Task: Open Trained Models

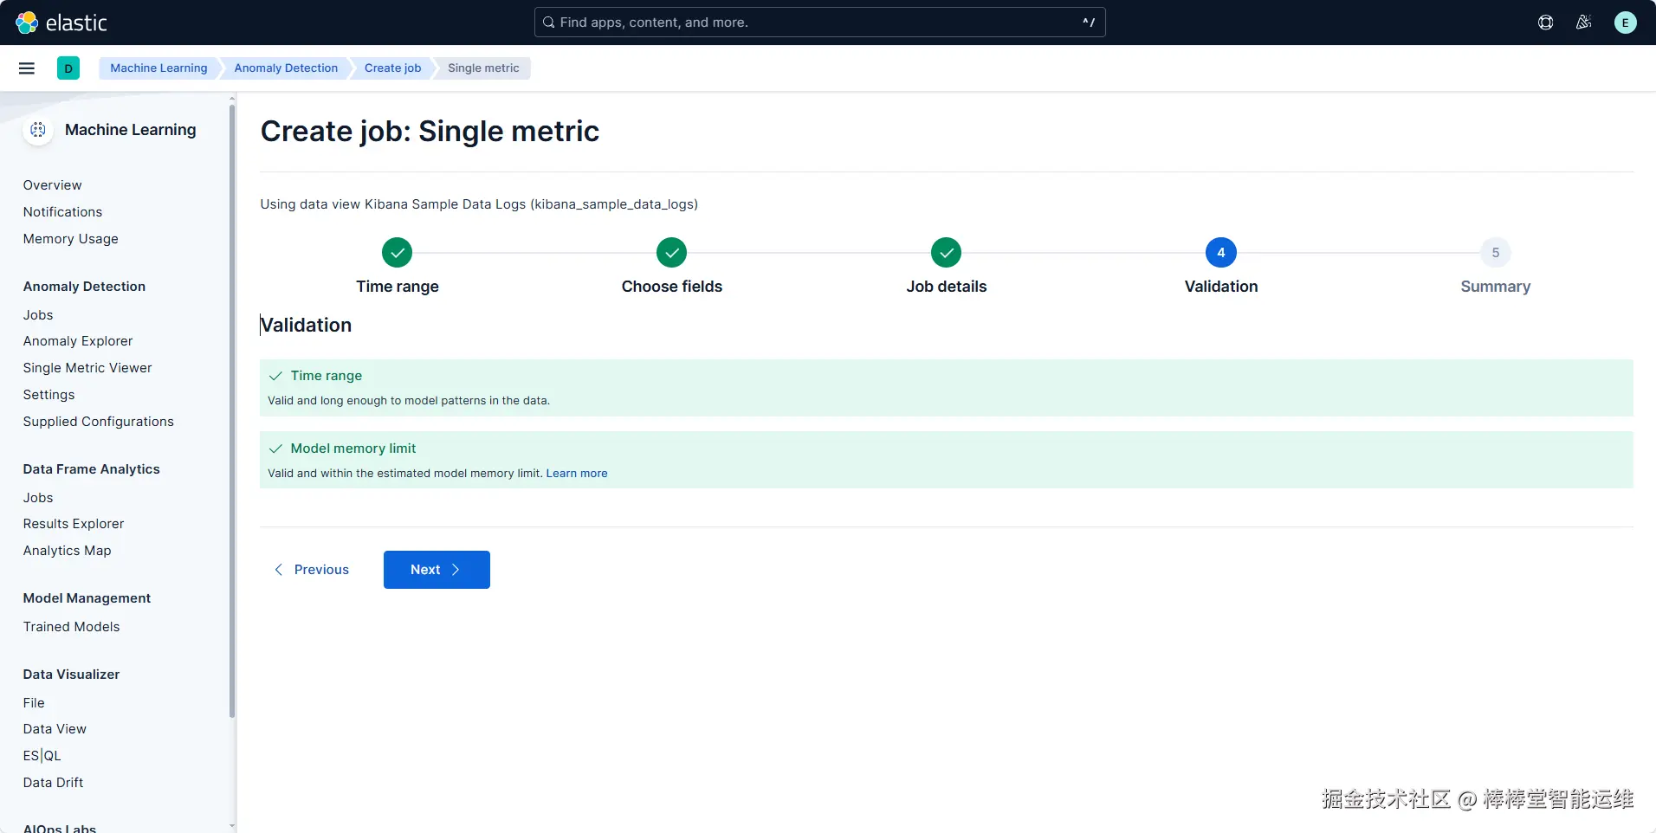Action: [x=72, y=627]
